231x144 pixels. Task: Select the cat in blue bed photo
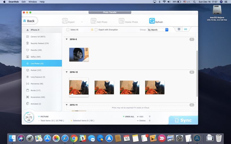[x=79, y=55]
